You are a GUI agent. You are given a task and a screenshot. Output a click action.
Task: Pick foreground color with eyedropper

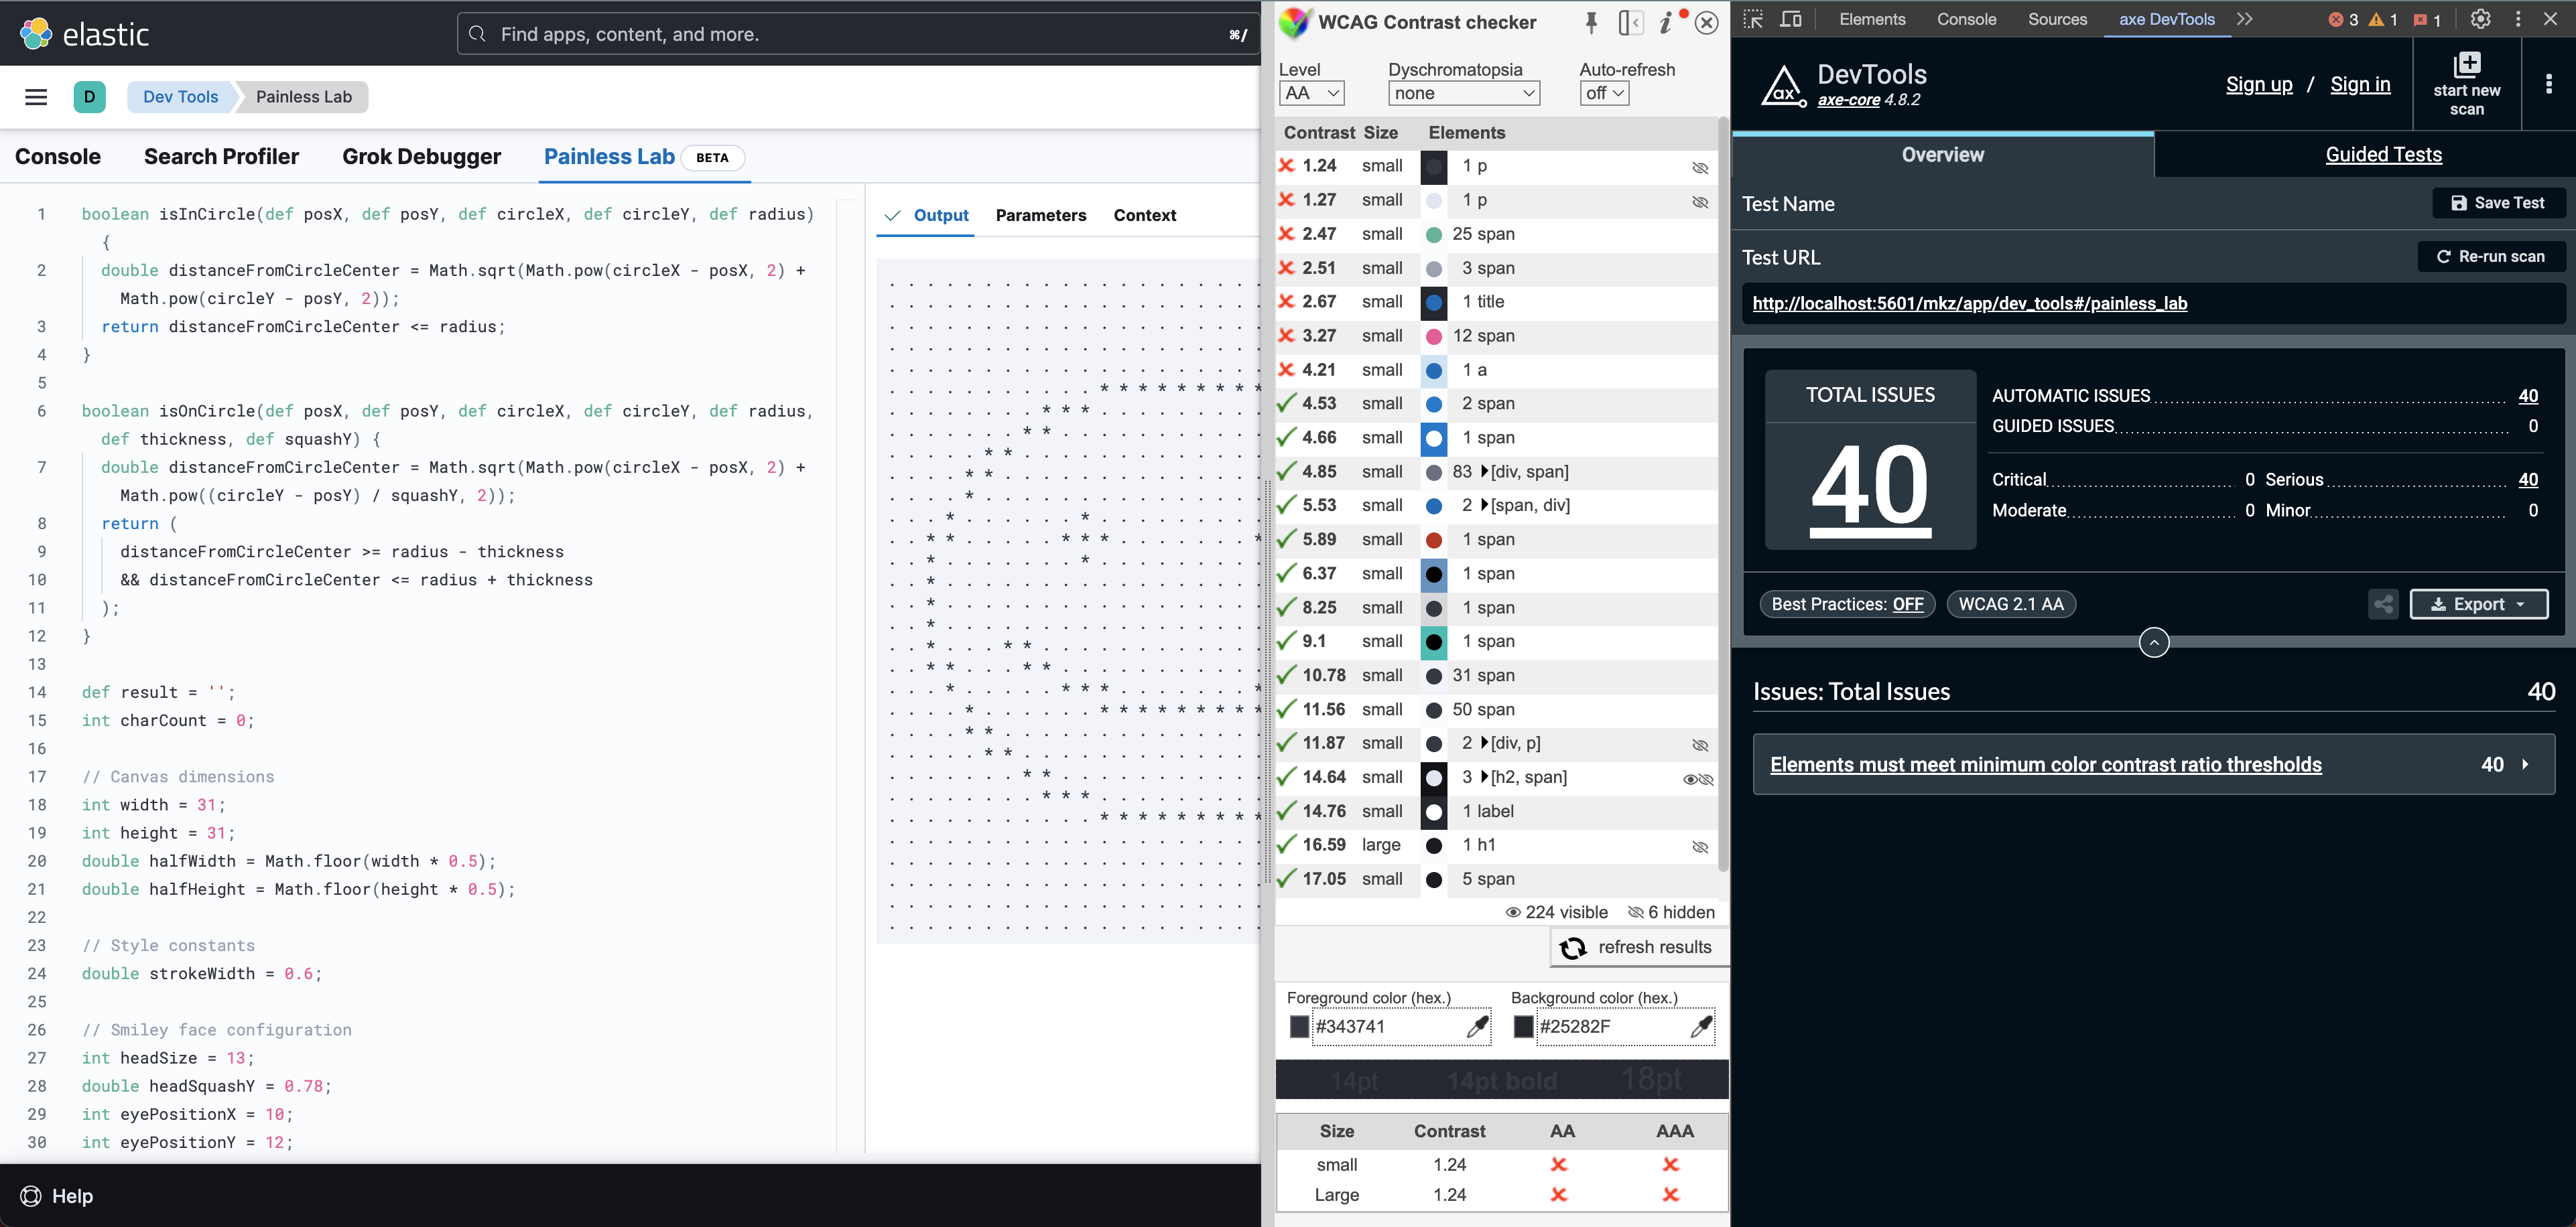[1477, 1026]
